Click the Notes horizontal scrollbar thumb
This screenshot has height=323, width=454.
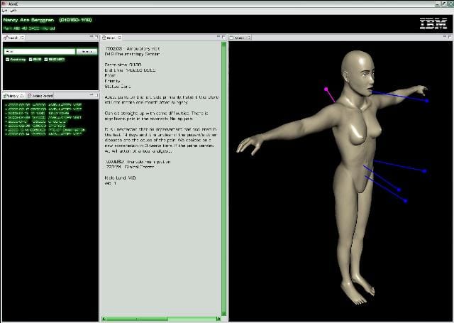click(x=137, y=319)
